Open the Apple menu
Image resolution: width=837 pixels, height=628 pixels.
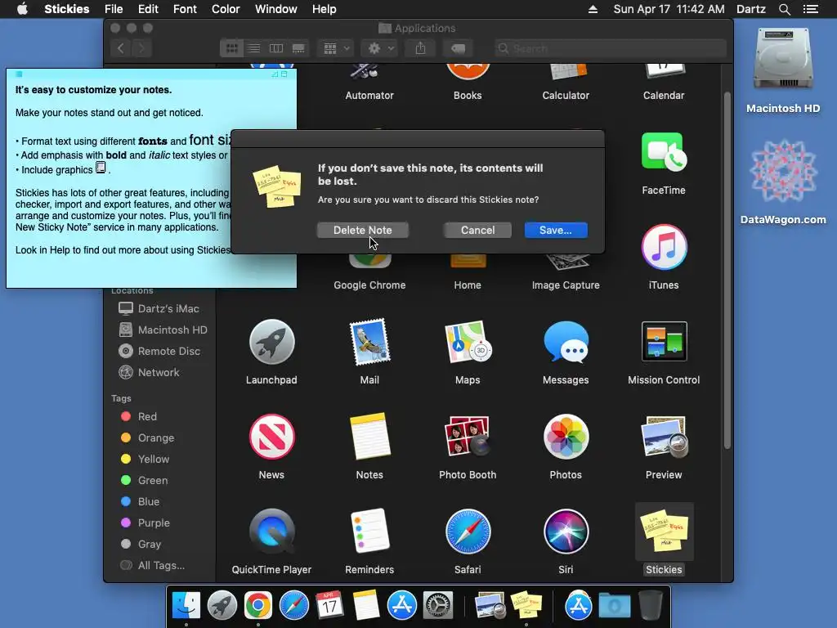pos(22,9)
